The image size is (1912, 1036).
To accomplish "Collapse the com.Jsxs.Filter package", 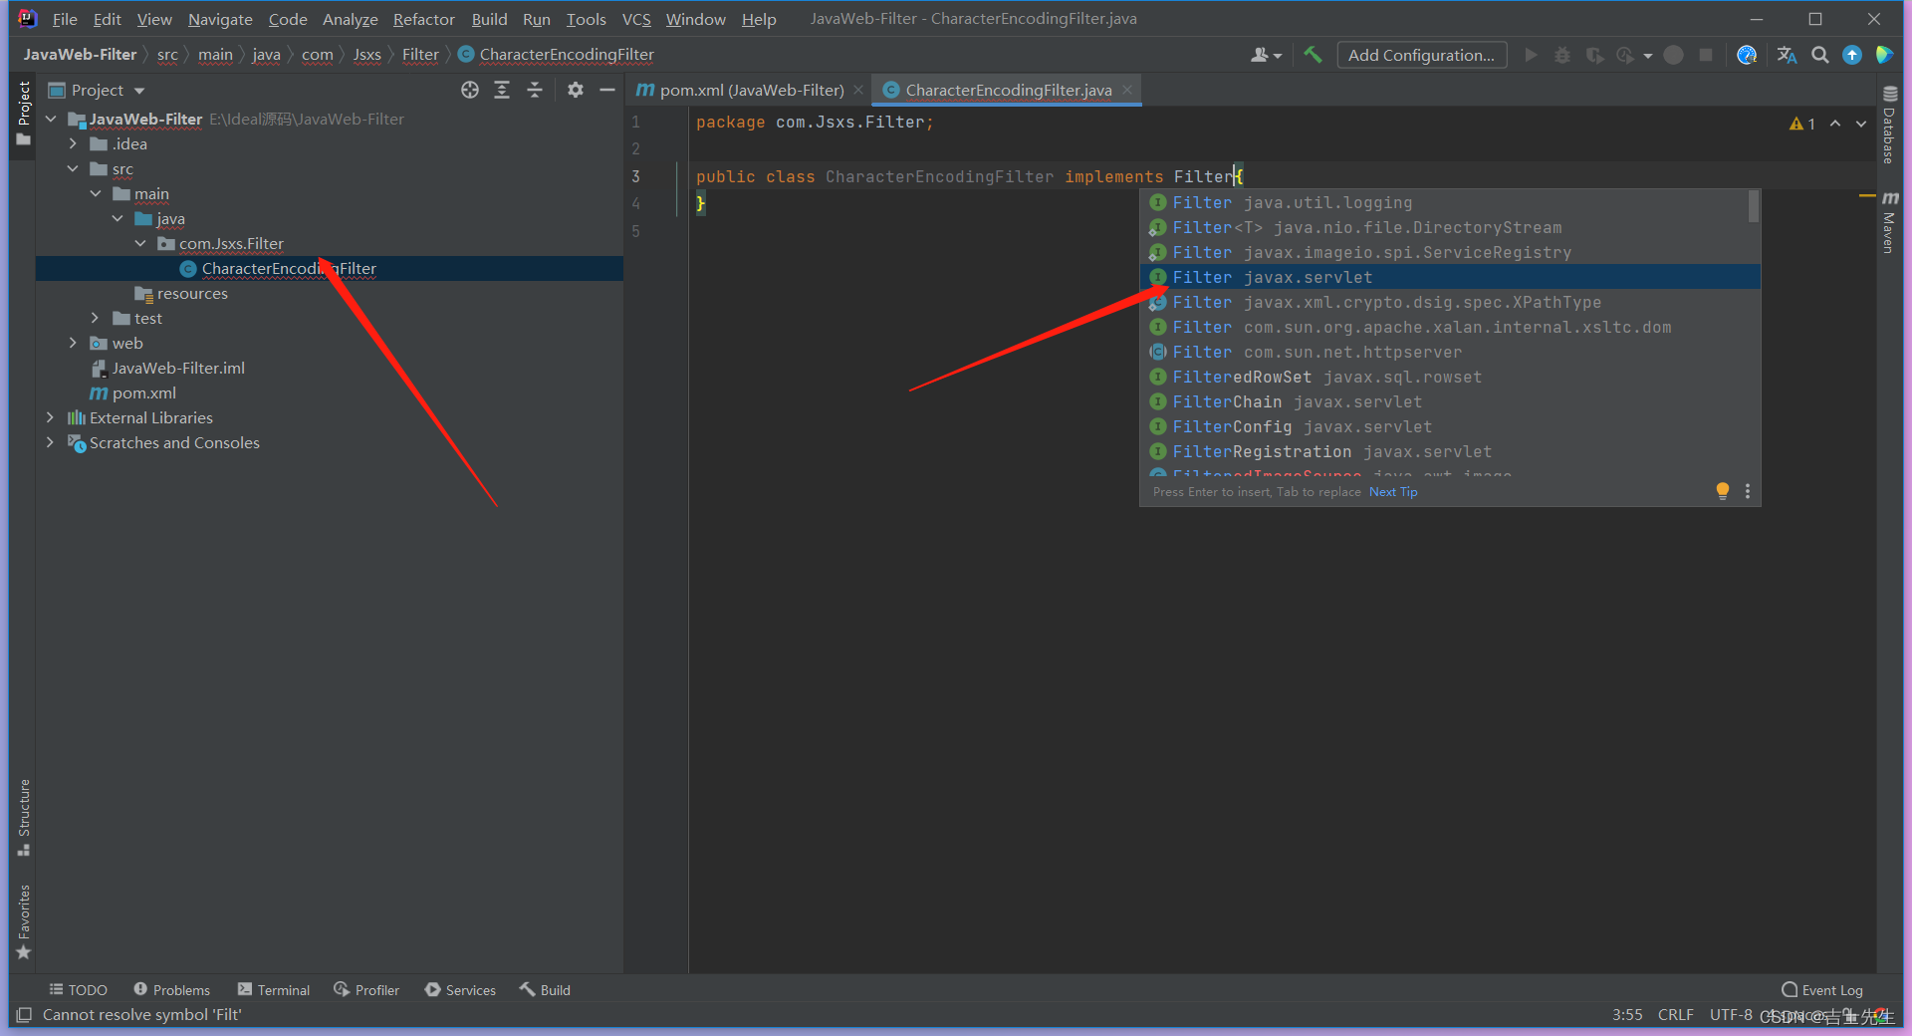I will point(140,244).
